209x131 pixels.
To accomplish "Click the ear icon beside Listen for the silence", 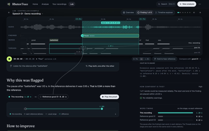I will point(11,66).
